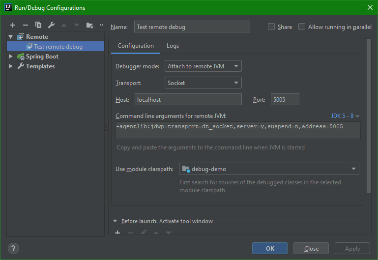The image size is (378, 260).
Task: Open the Transport dropdown
Action: [x=203, y=83]
